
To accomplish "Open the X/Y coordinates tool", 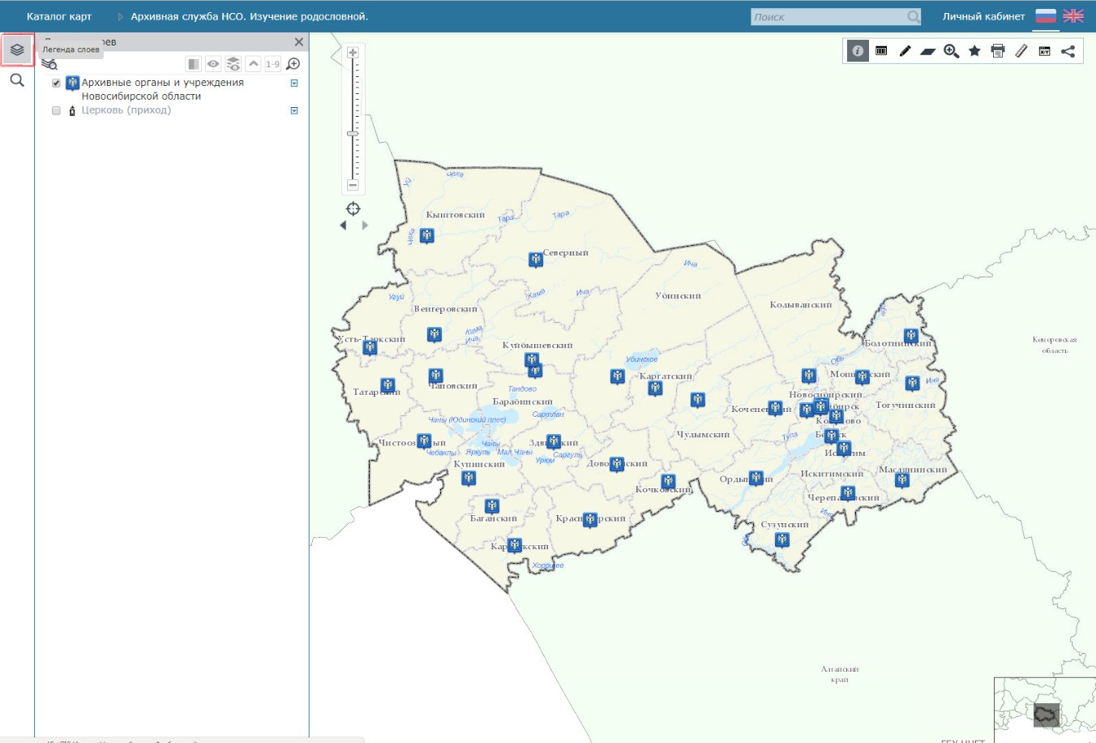I will [1045, 51].
